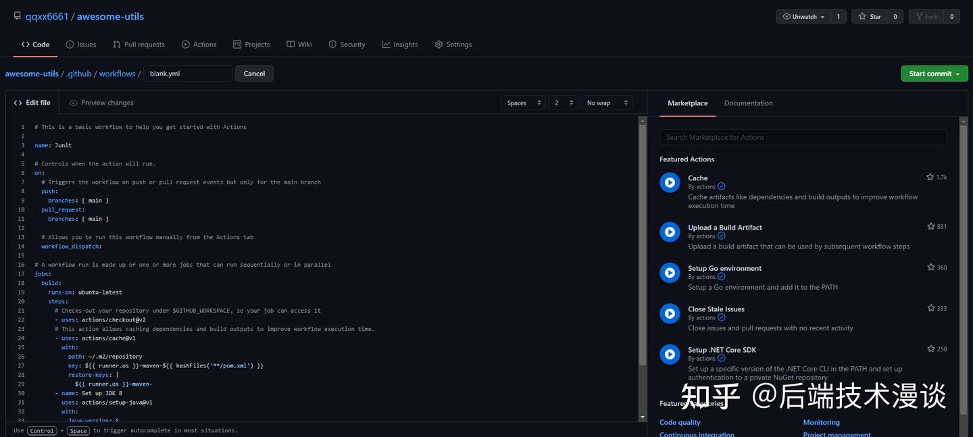Switch to Preview changes tab
Viewport: 973px width, 437px height.
(x=101, y=103)
